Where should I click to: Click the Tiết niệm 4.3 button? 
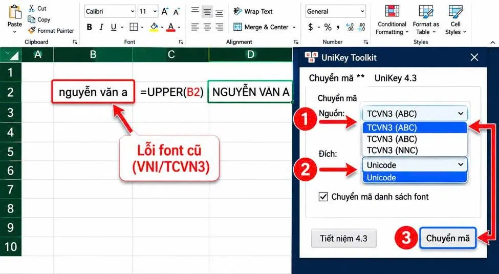pos(344,238)
